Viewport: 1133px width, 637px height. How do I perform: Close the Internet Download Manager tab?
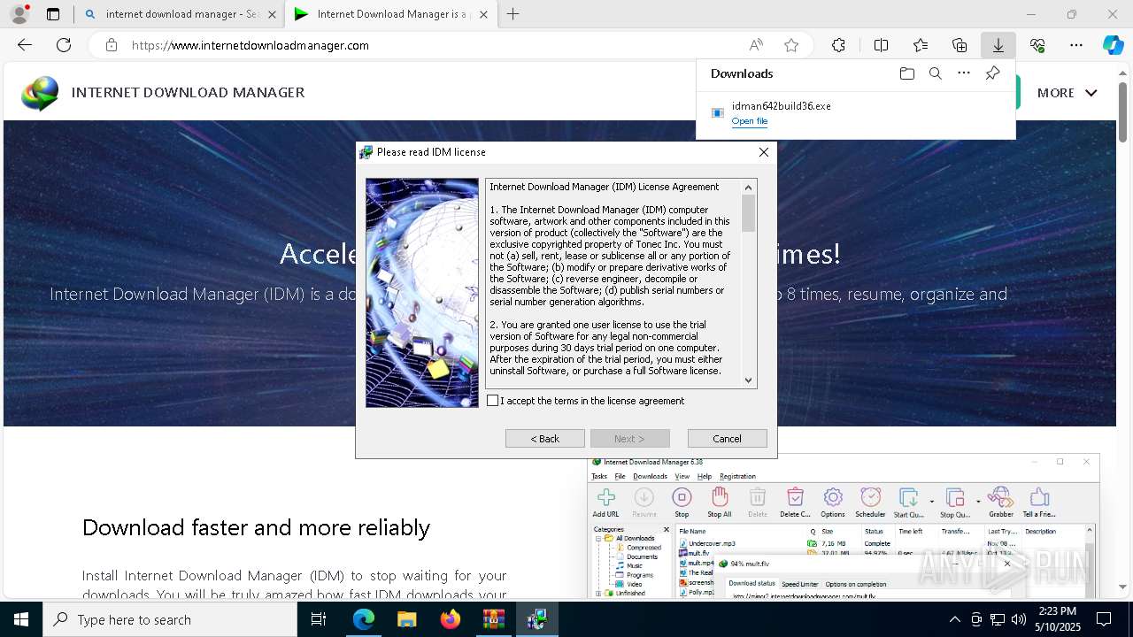(x=484, y=14)
